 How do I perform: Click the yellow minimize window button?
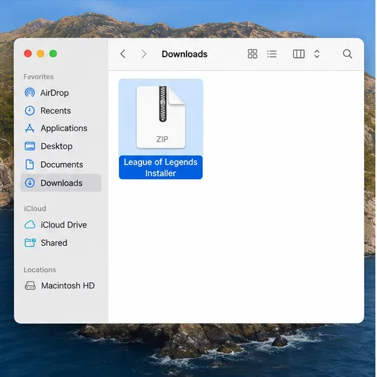40,53
